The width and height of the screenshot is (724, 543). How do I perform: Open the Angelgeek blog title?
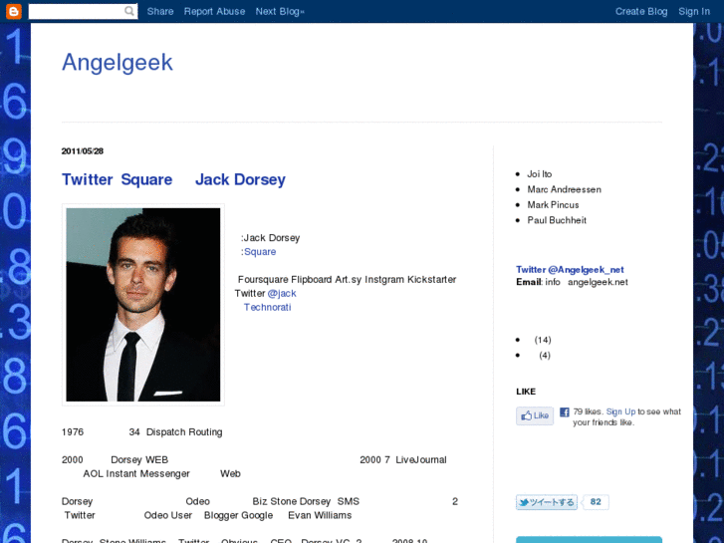point(118,62)
